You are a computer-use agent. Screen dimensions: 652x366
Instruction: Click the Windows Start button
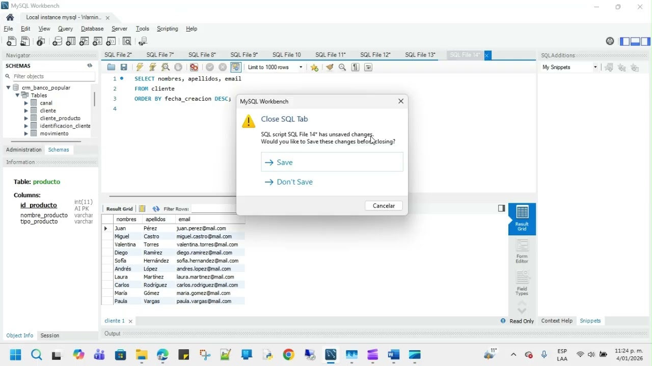(x=15, y=355)
